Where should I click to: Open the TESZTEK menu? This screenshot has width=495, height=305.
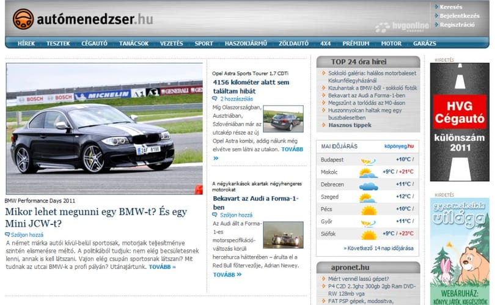pyautogui.click(x=58, y=43)
